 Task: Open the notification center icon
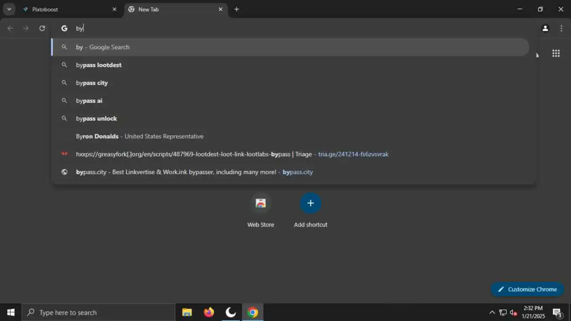coord(557,313)
